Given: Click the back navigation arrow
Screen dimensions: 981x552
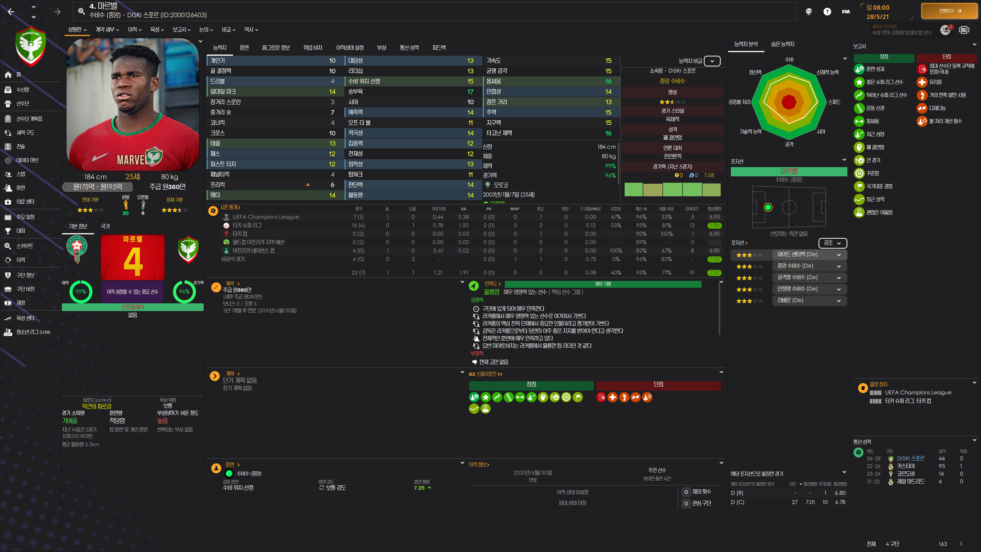Looking at the screenshot, I should (11, 12).
